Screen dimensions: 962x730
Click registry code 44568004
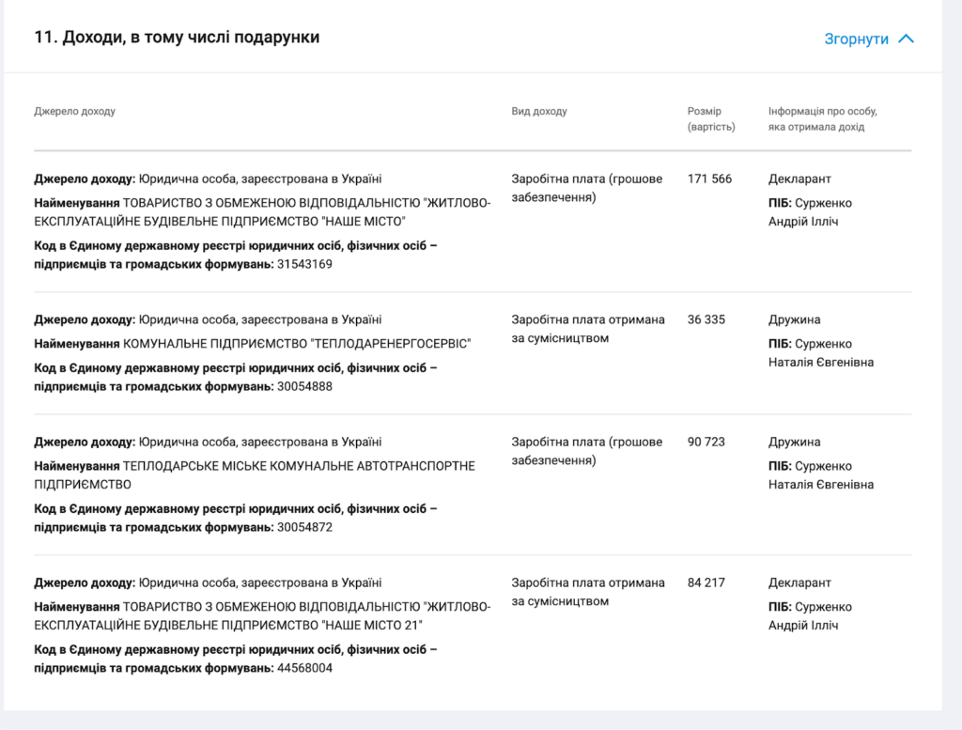(x=304, y=668)
